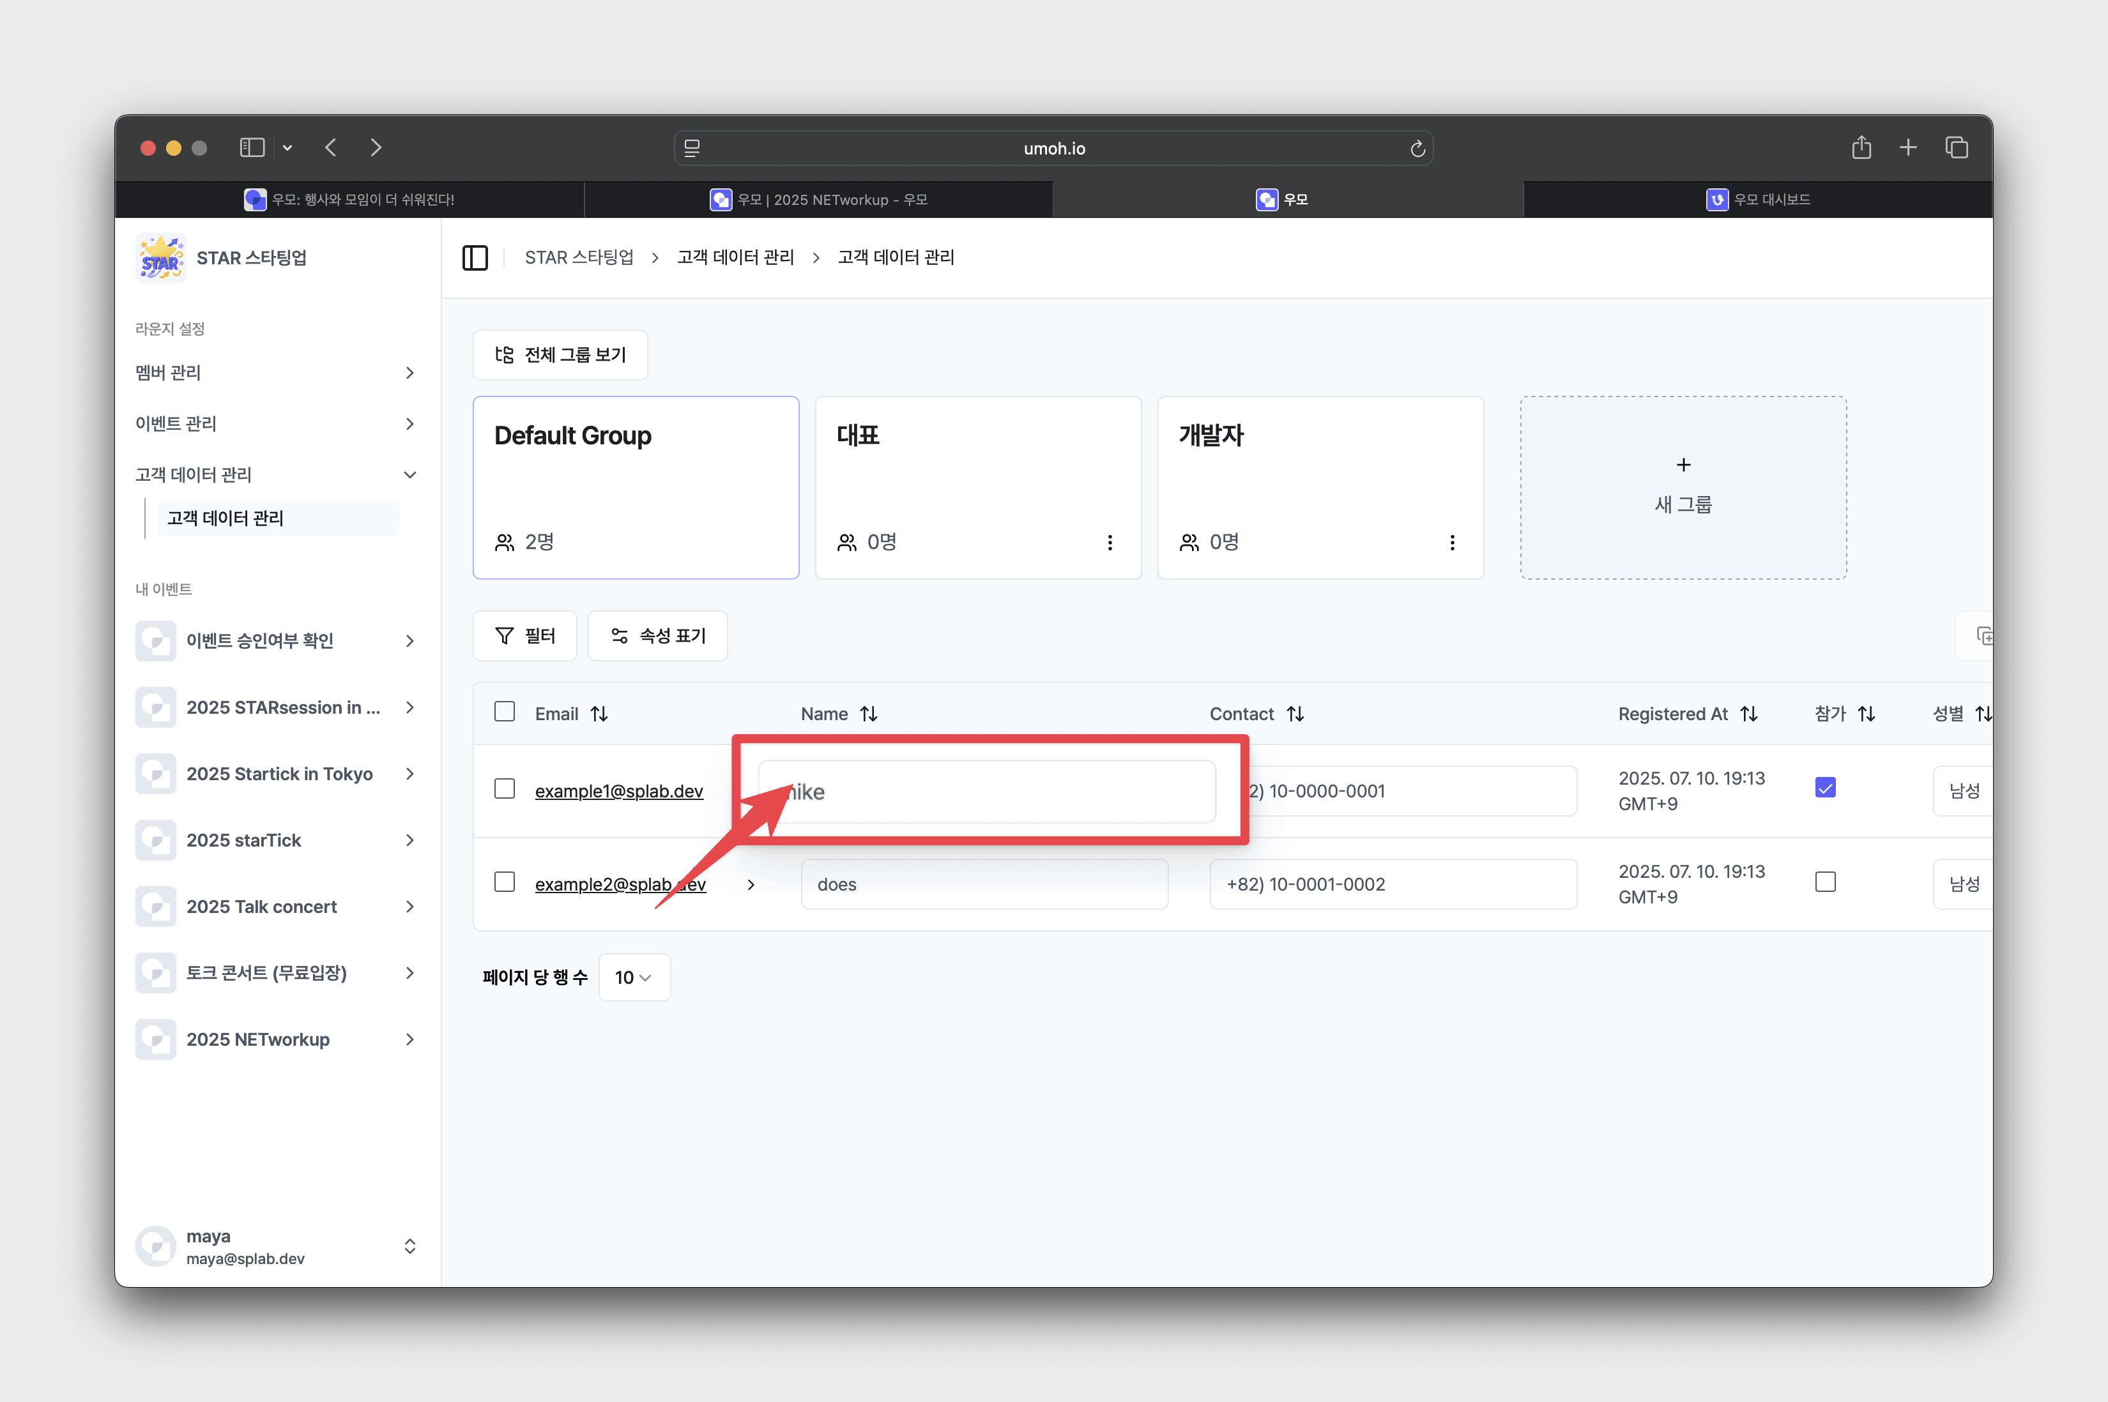
Task: Open 2025 Startick in Tokyo event
Action: click(x=279, y=774)
